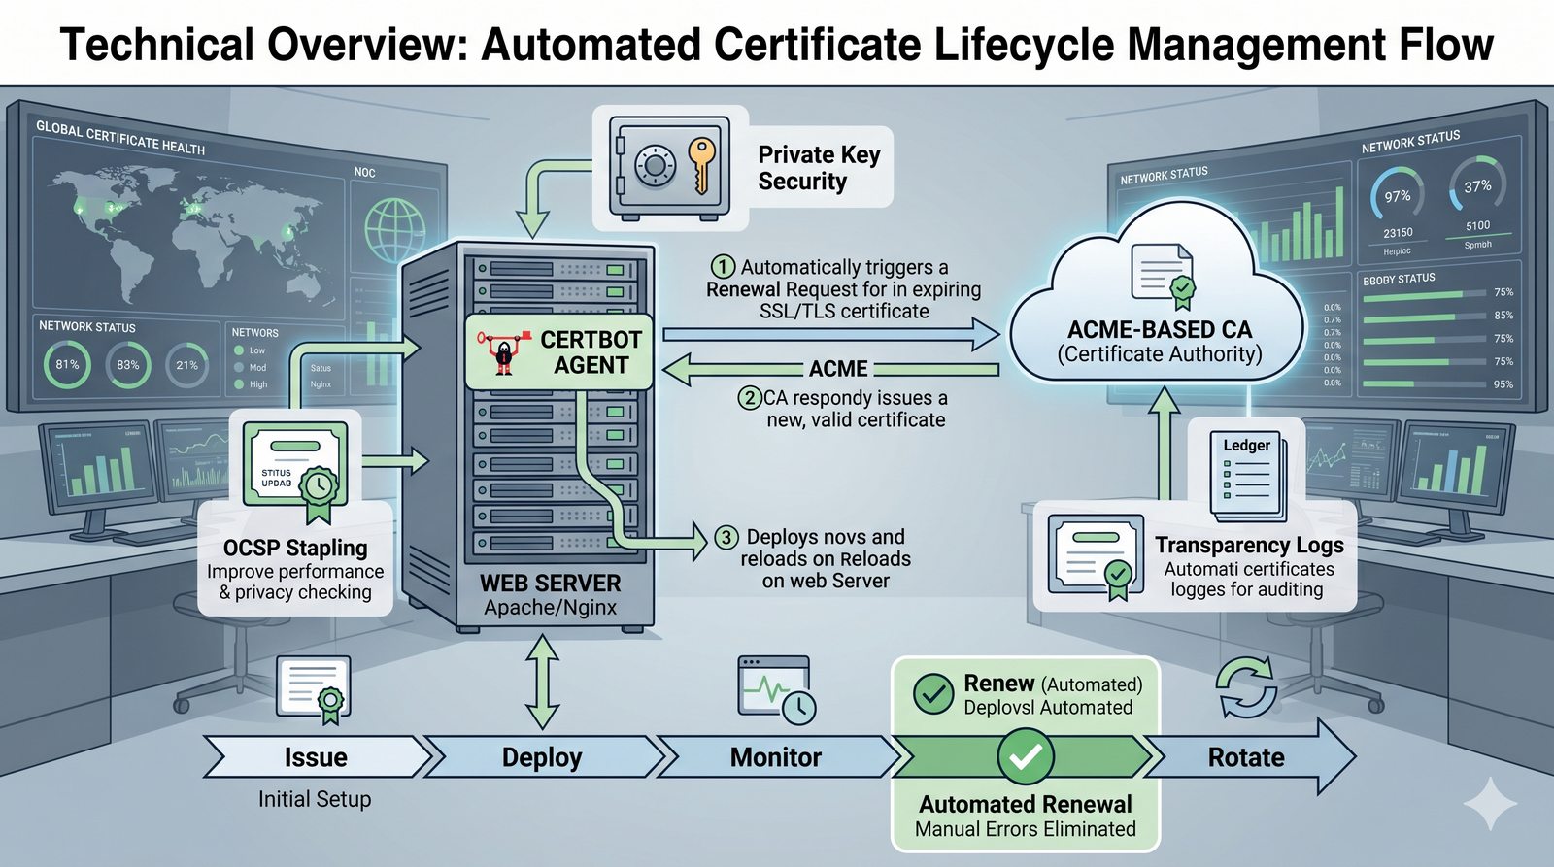
Task: Click the 81% network status gauge
Action: [67, 365]
